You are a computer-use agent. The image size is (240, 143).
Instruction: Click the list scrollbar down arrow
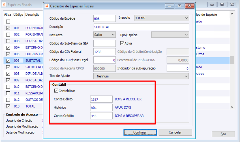[232, 107]
